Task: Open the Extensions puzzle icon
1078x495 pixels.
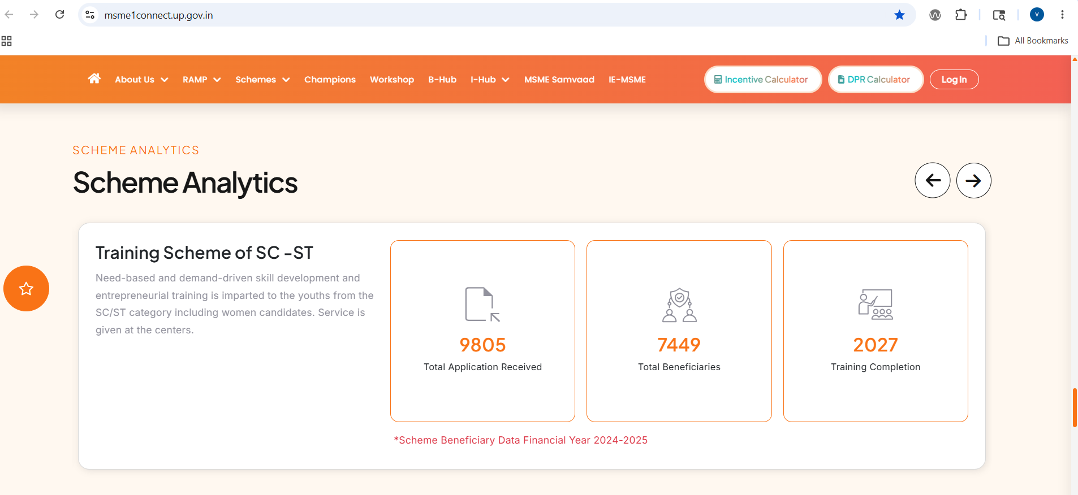Action: [961, 15]
